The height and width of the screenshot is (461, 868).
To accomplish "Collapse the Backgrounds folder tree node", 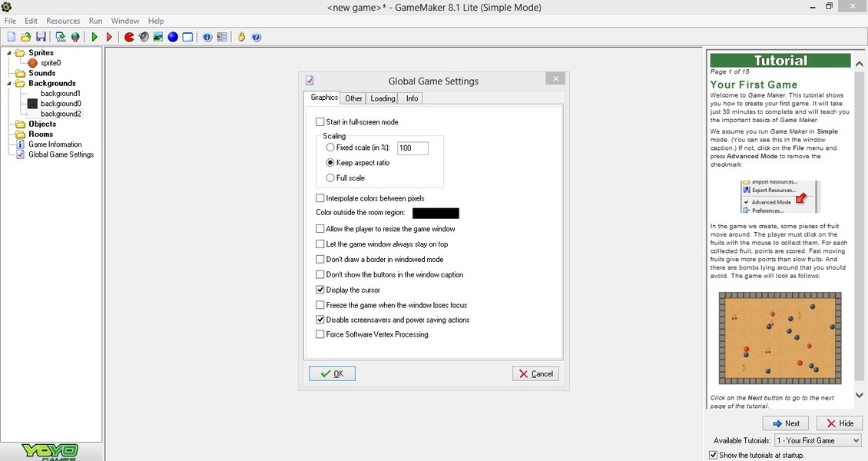I will (x=9, y=83).
